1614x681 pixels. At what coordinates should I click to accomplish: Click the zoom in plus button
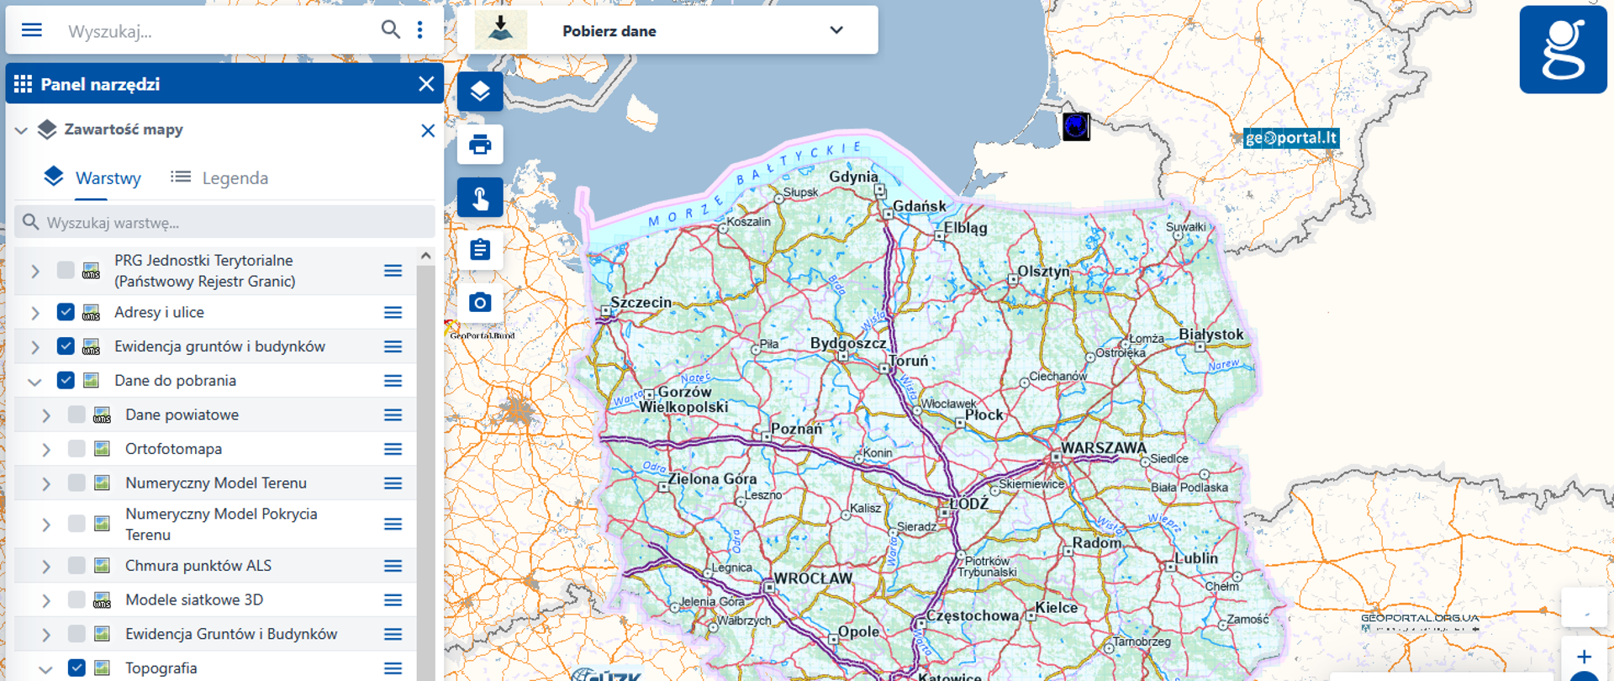click(1584, 657)
